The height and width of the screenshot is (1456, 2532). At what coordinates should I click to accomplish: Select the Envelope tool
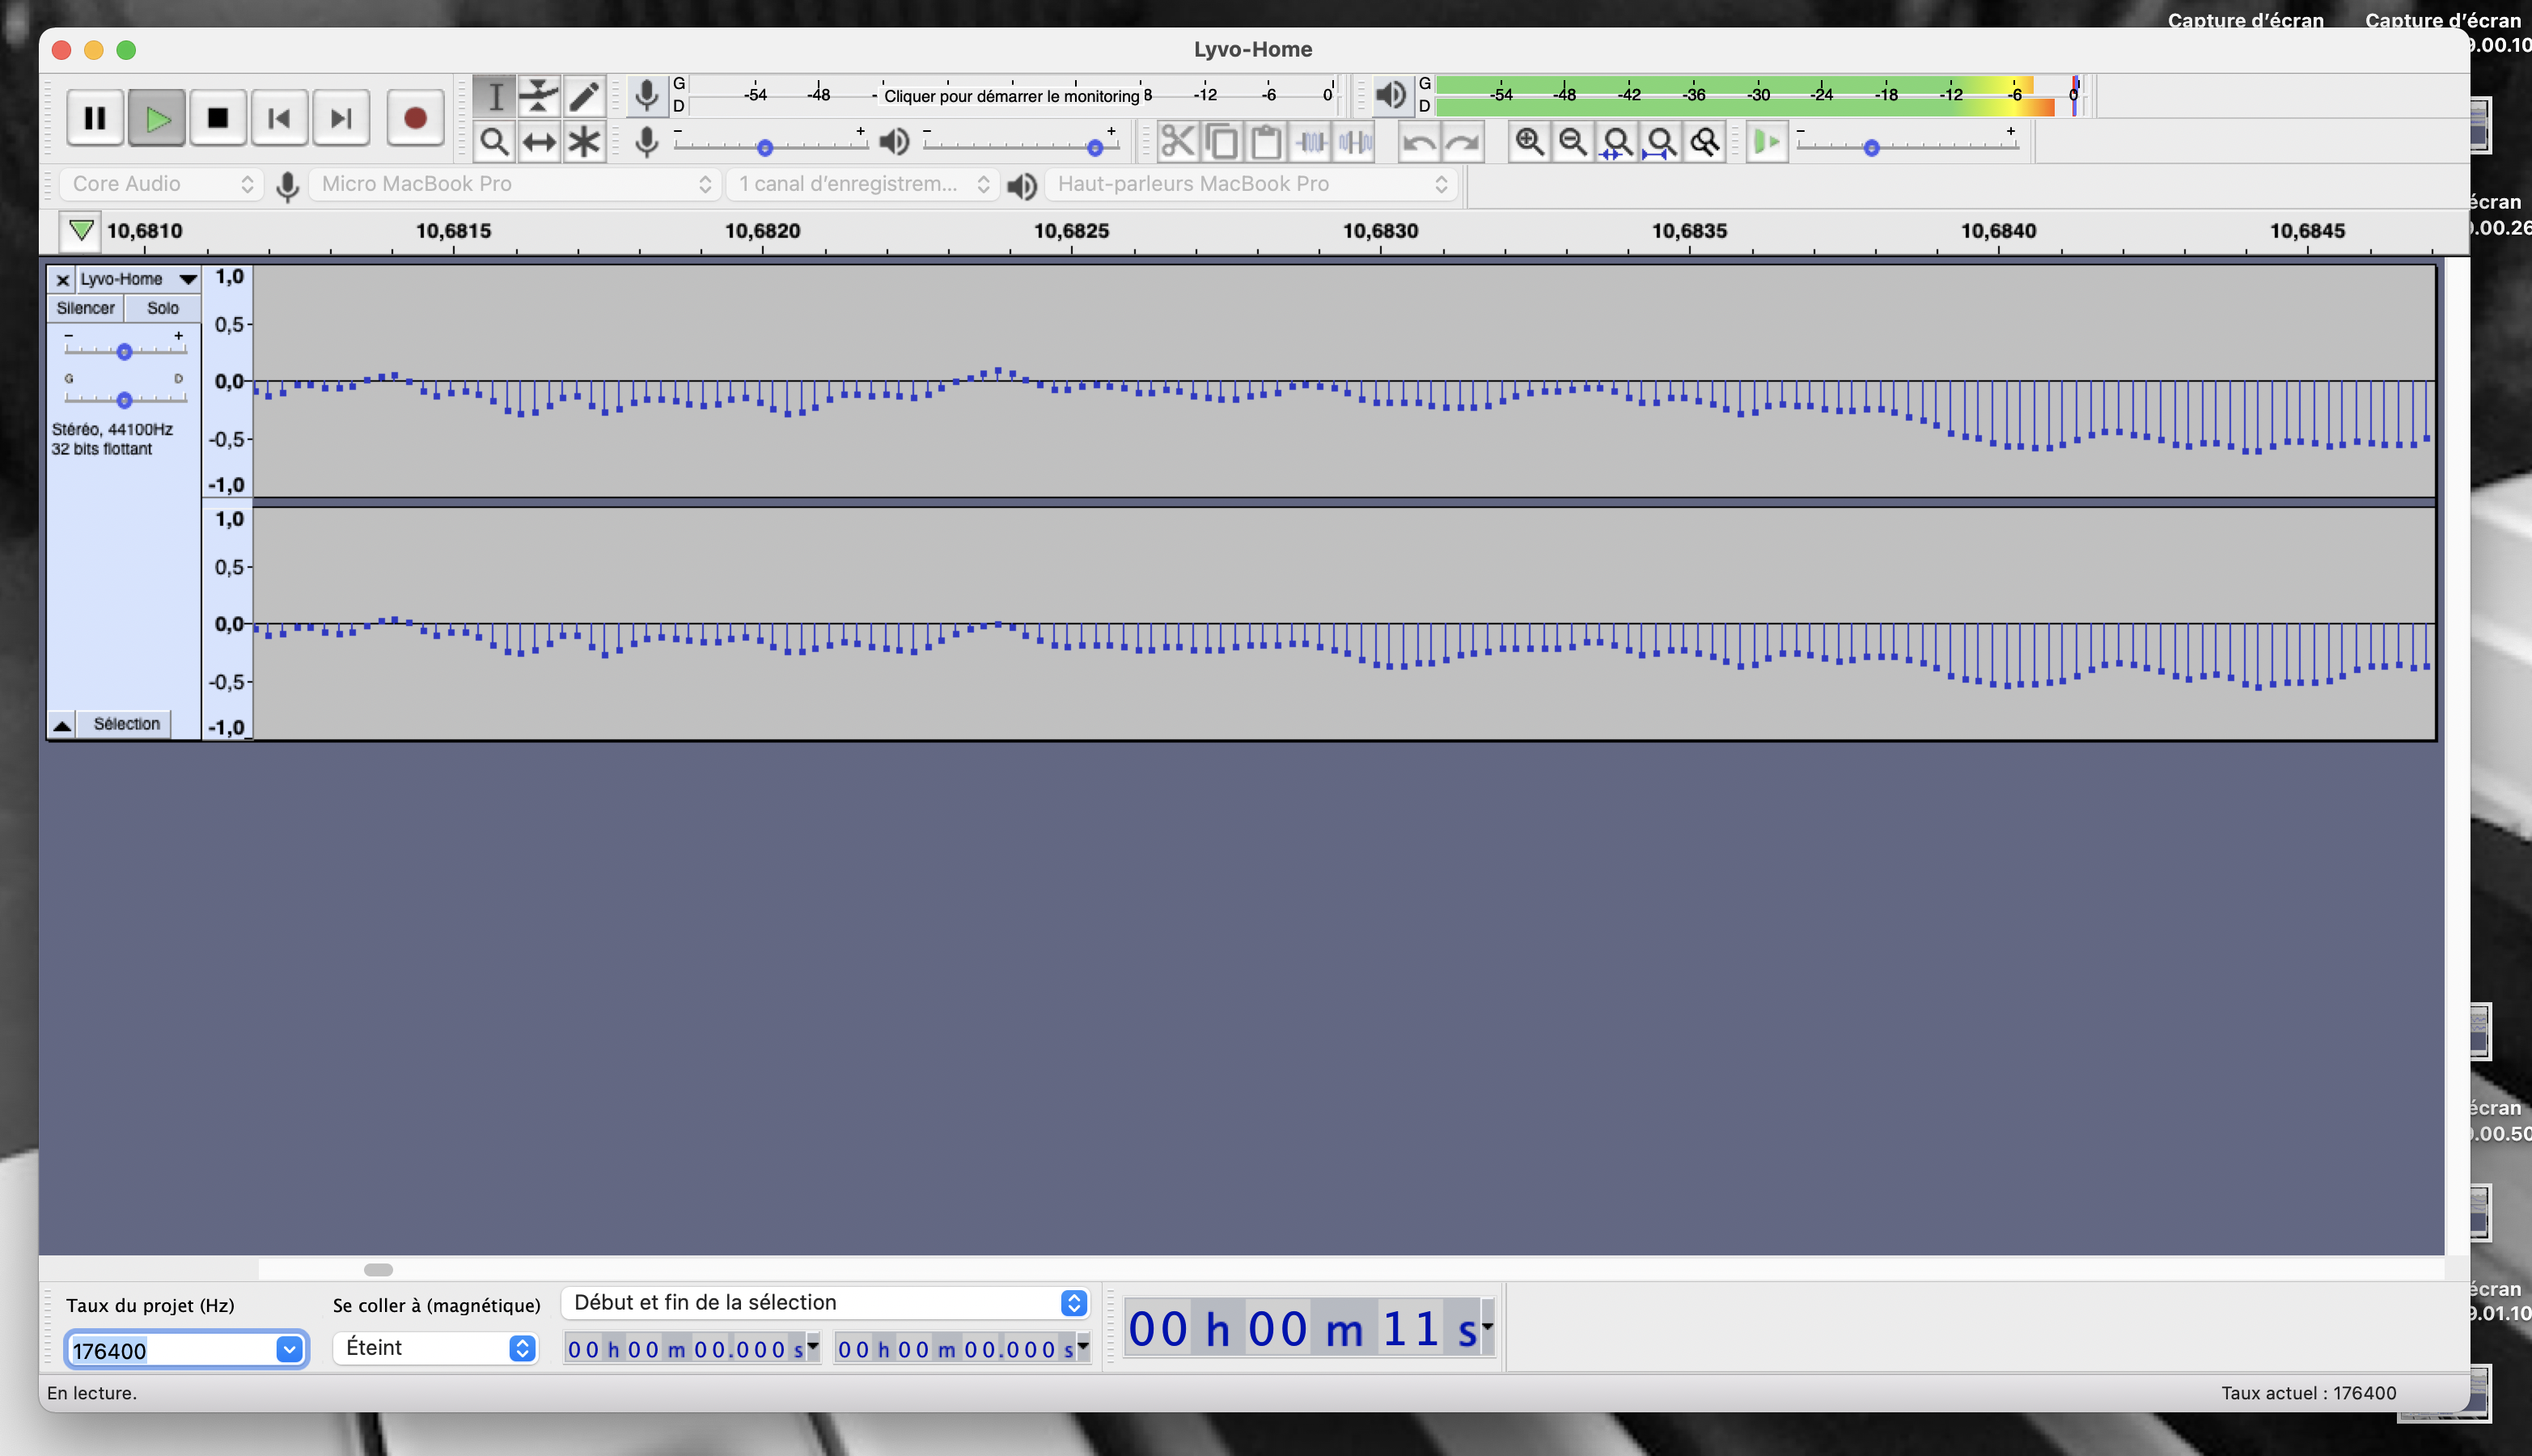[x=539, y=97]
